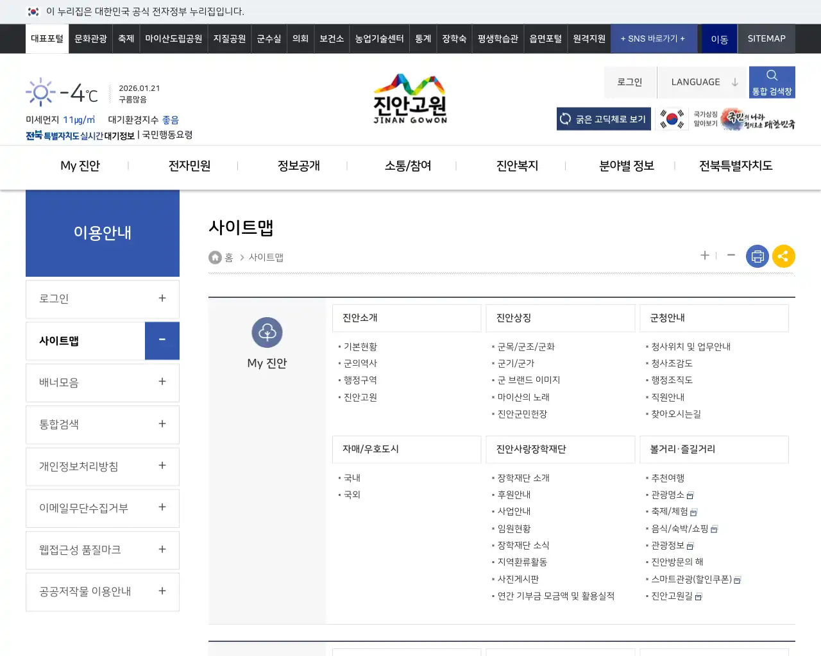Collapse the 사이트맵 section with its minus toggle

pyautogui.click(x=162, y=341)
